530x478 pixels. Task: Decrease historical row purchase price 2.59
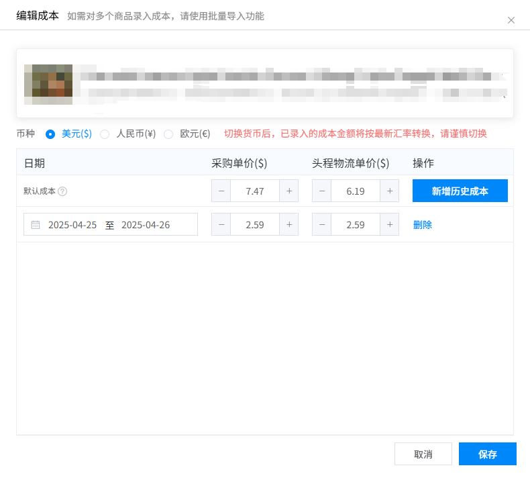[221, 225]
